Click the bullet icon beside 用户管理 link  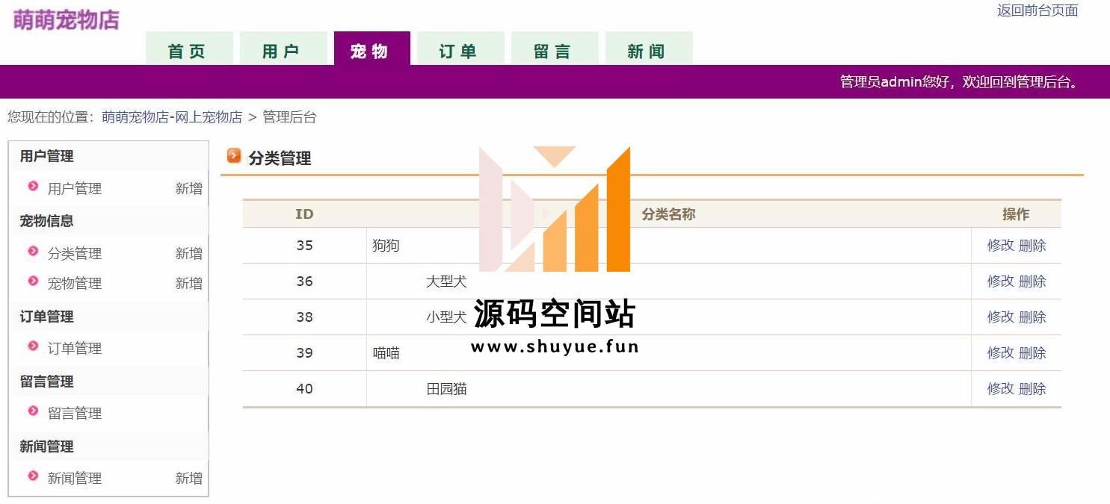point(33,187)
